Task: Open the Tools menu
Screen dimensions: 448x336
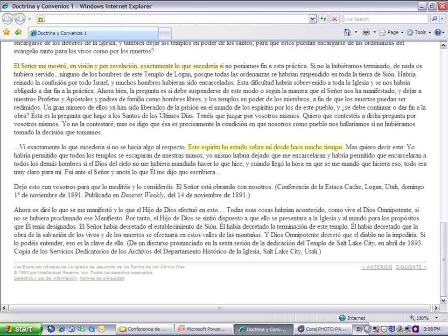Action: coord(419,32)
